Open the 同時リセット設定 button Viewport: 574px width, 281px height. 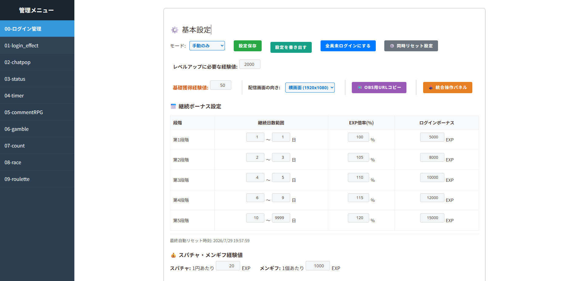coord(411,46)
